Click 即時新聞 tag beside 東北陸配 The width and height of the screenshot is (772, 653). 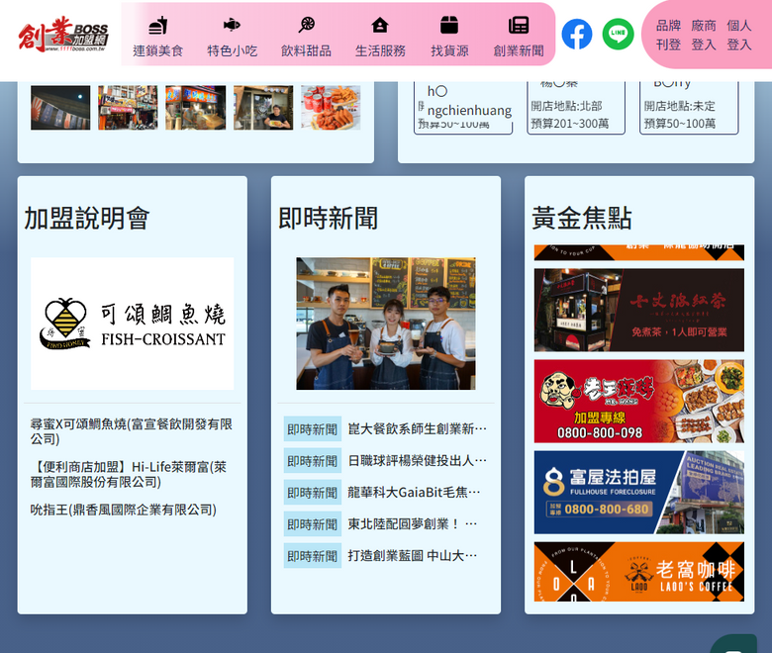tap(313, 524)
